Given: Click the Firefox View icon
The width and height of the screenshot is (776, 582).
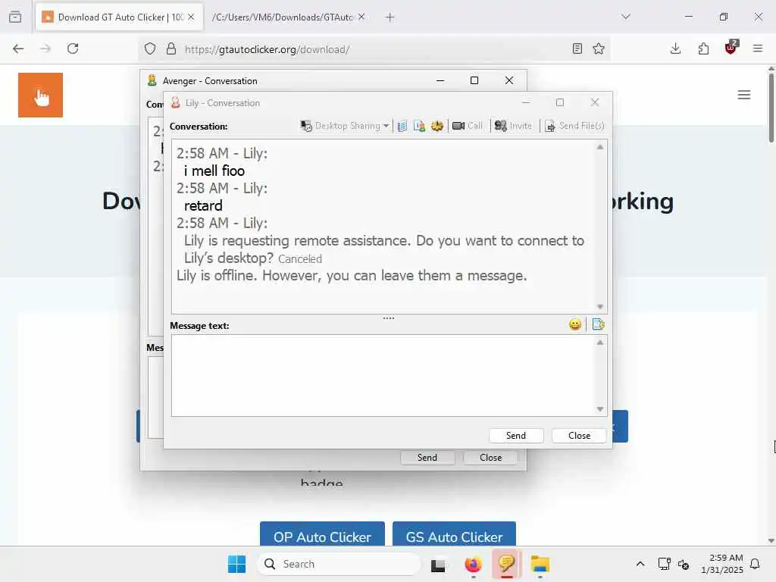Looking at the screenshot, I should [15, 17].
